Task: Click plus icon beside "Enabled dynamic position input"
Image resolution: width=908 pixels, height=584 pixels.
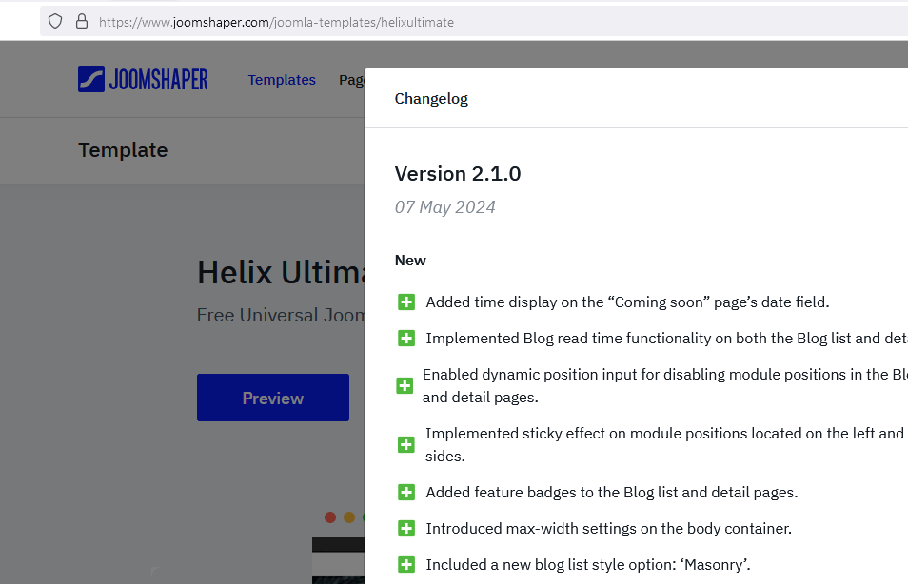Action: (x=405, y=385)
